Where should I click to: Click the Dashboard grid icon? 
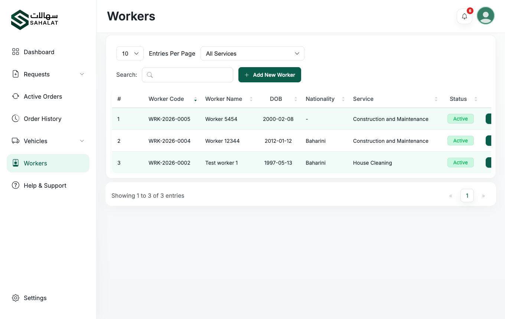click(x=16, y=52)
